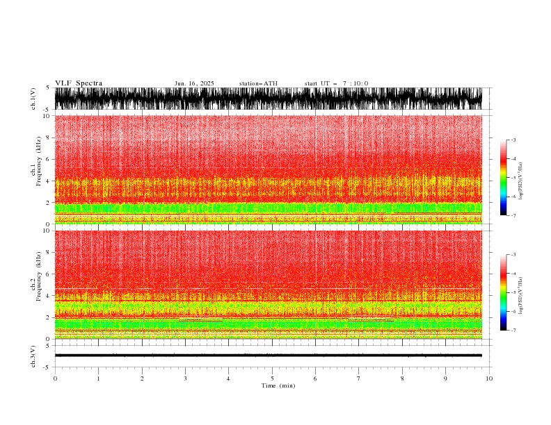The image size is (551, 425).
Task: Click the "8" kHz tick on ch.1 axis
Action: (x=48, y=137)
